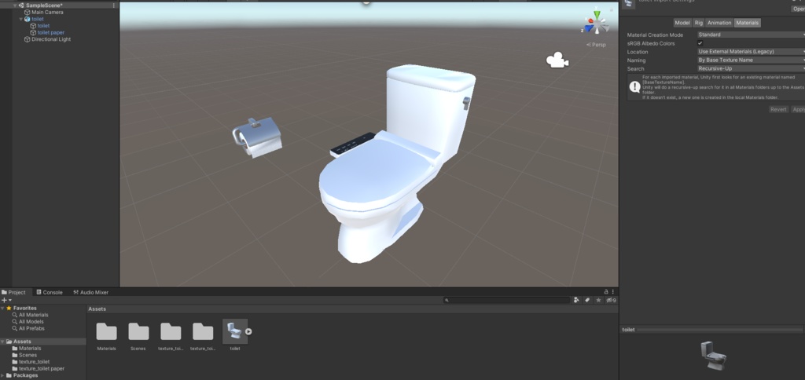Click the toilet preview thumbnail in Inspector

tap(713, 356)
